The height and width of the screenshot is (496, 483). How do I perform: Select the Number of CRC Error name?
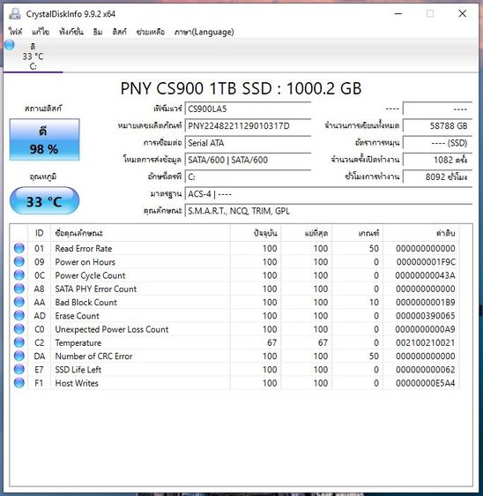(93, 356)
